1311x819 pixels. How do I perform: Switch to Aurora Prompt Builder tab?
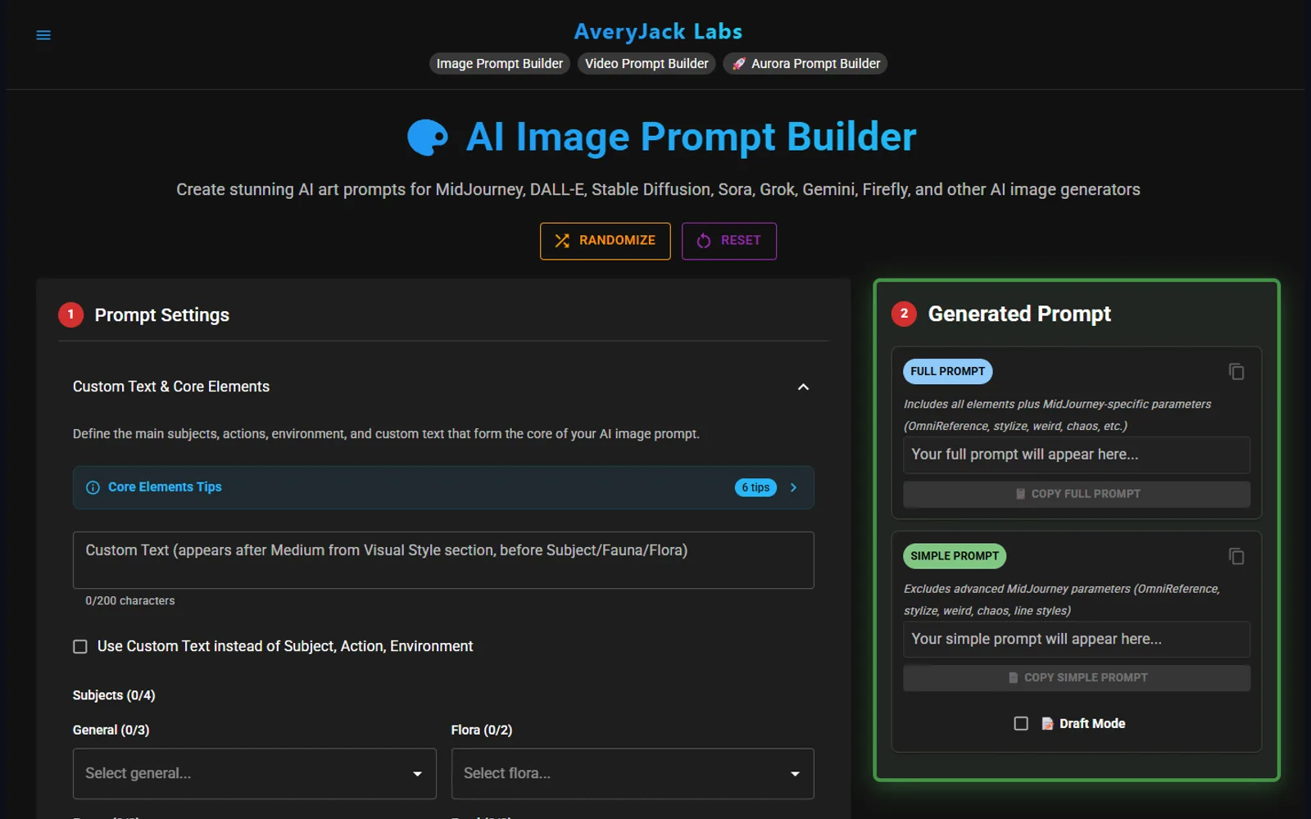805,64
